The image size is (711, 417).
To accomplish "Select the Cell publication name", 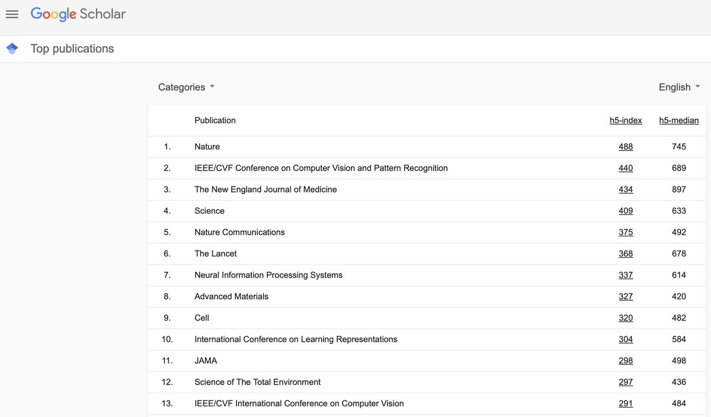I will (x=202, y=318).
